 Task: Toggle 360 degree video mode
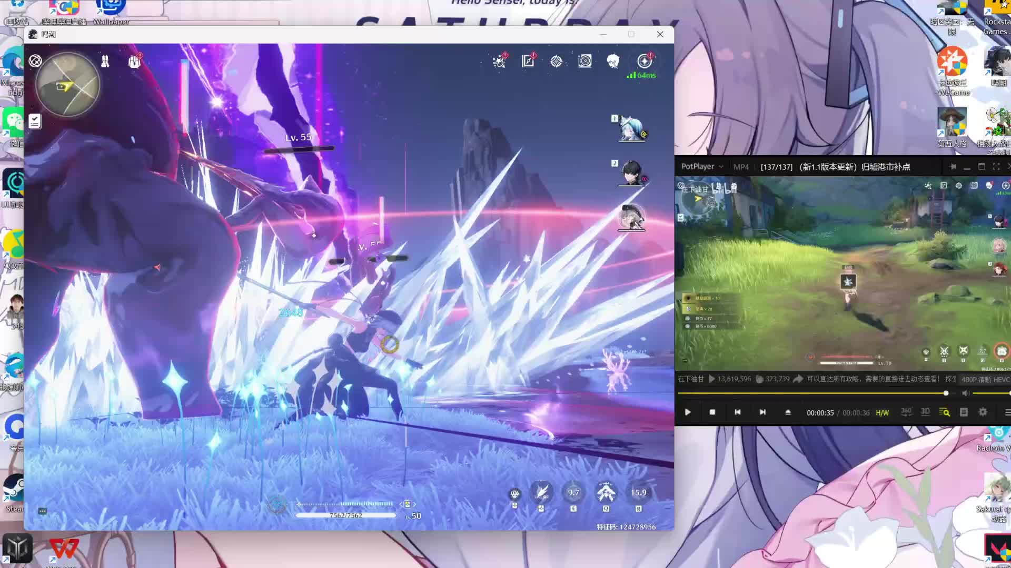tap(906, 412)
